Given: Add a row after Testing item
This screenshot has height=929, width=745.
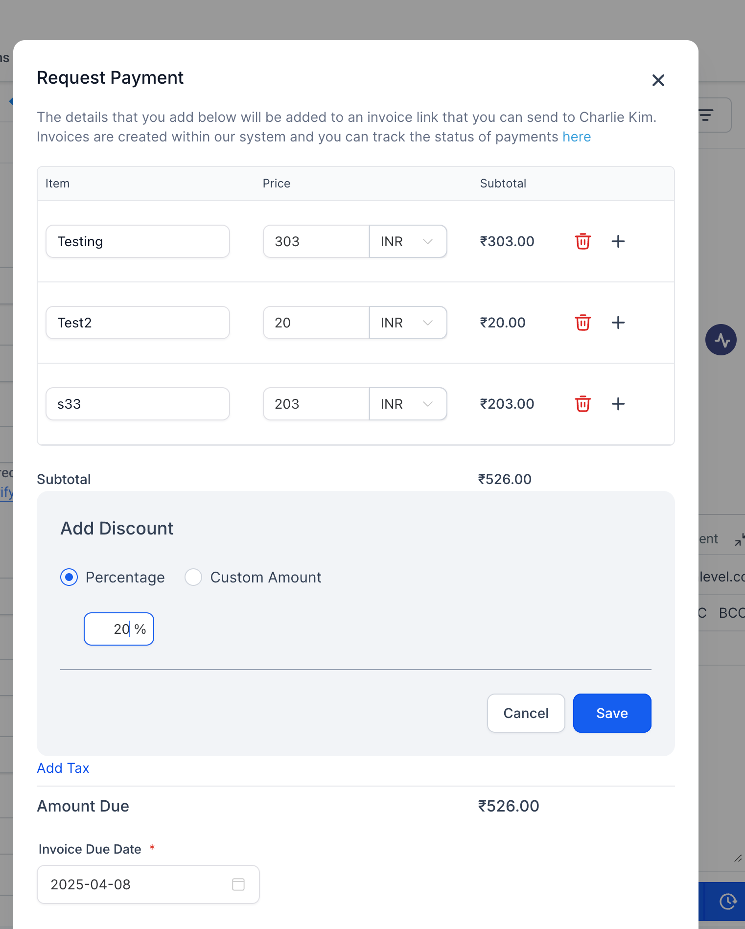Looking at the screenshot, I should pyautogui.click(x=618, y=241).
